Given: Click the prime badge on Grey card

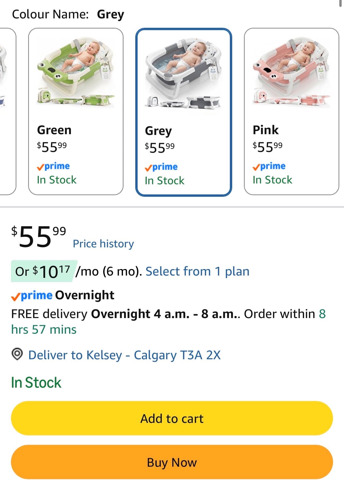Looking at the screenshot, I should (x=161, y=167).
